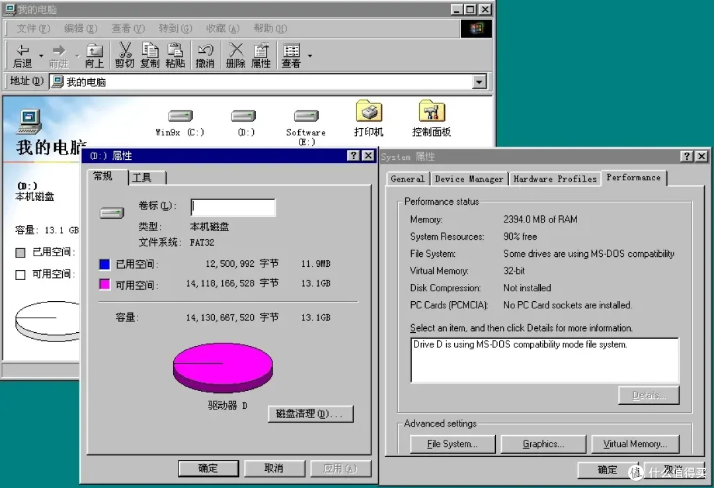Click the FAT32 file system value
Image resolution: width=714 pixels, height=488 pixels.
pos(202,242)
